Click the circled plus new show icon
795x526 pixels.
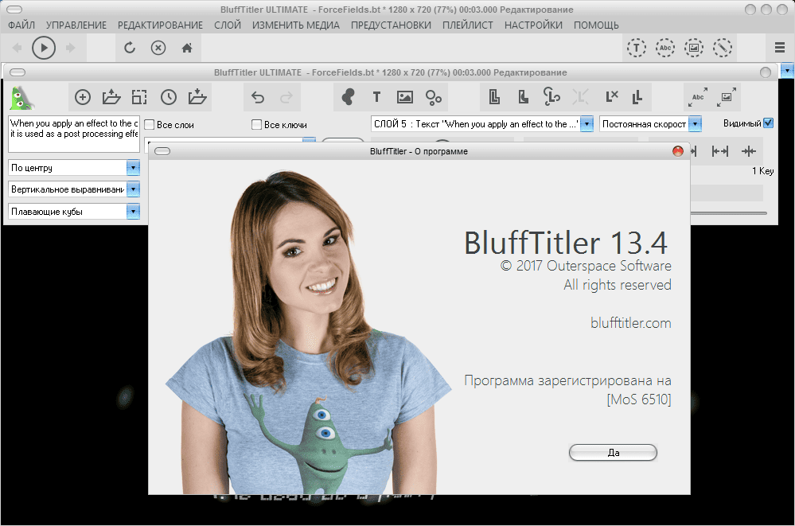pyautogui.click(x=83, y=97)
